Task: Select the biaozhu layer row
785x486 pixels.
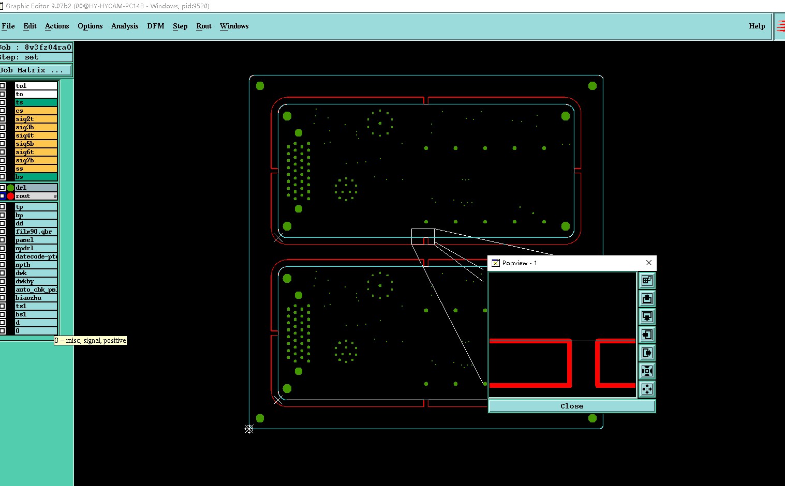Action: [x=36, y=298]
